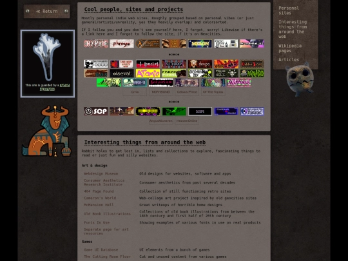
Task: Go to the Wikipedia pages section
Action: click(x=290, y=48)
